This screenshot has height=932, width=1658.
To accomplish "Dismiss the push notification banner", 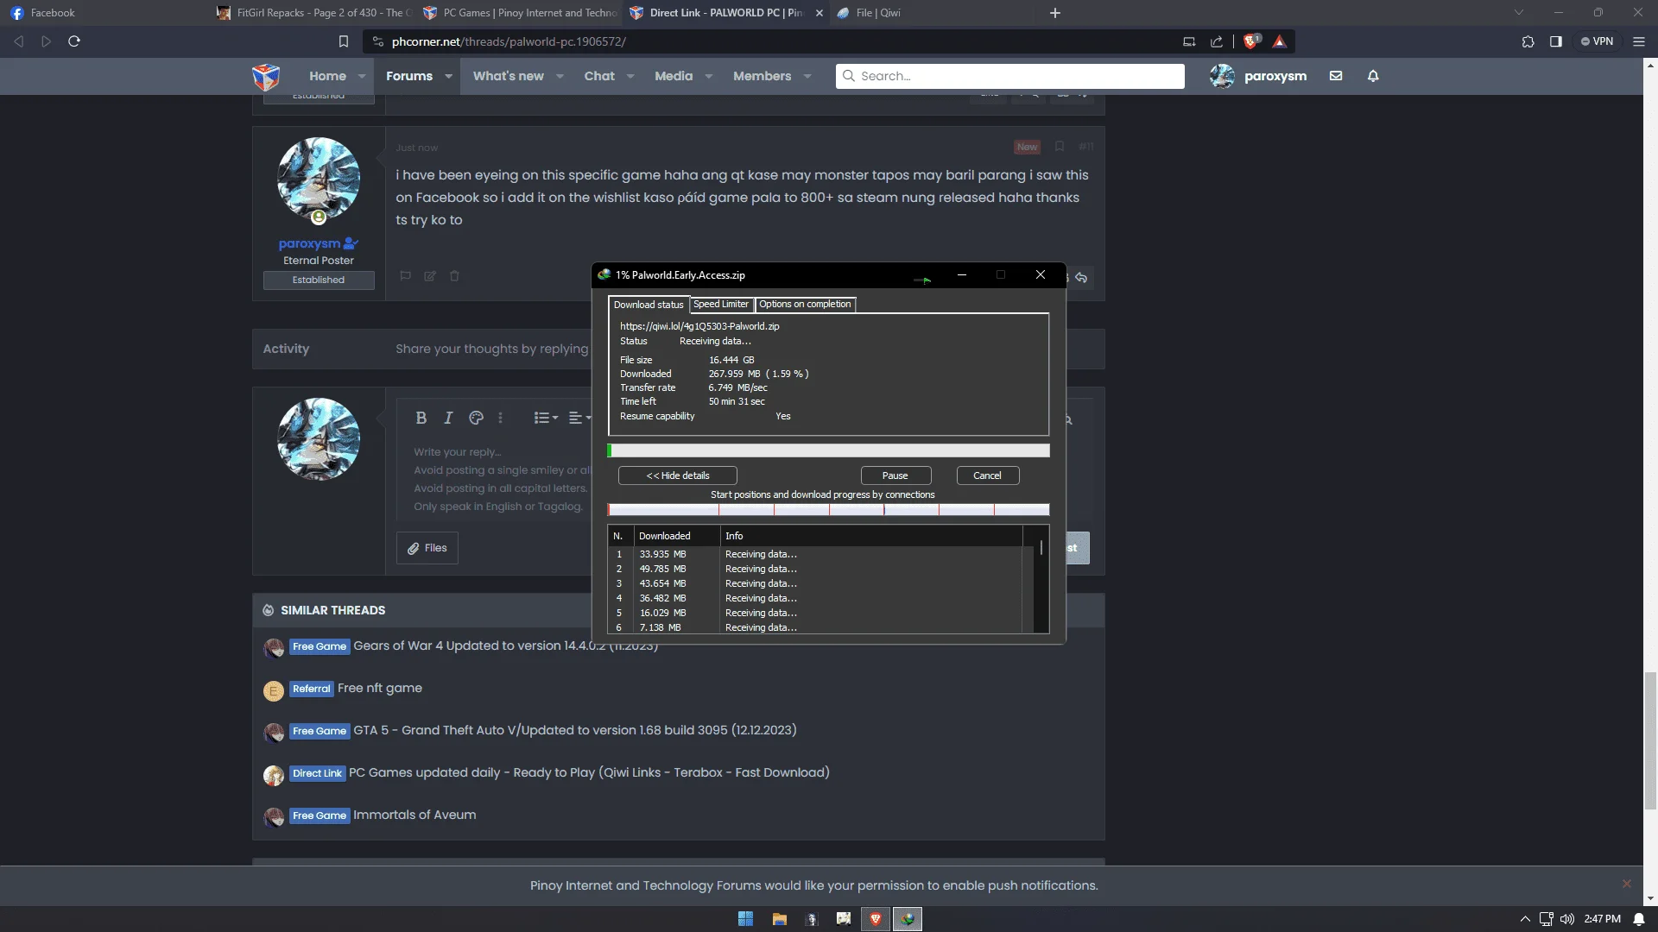I will click(x=1627, y=884).
